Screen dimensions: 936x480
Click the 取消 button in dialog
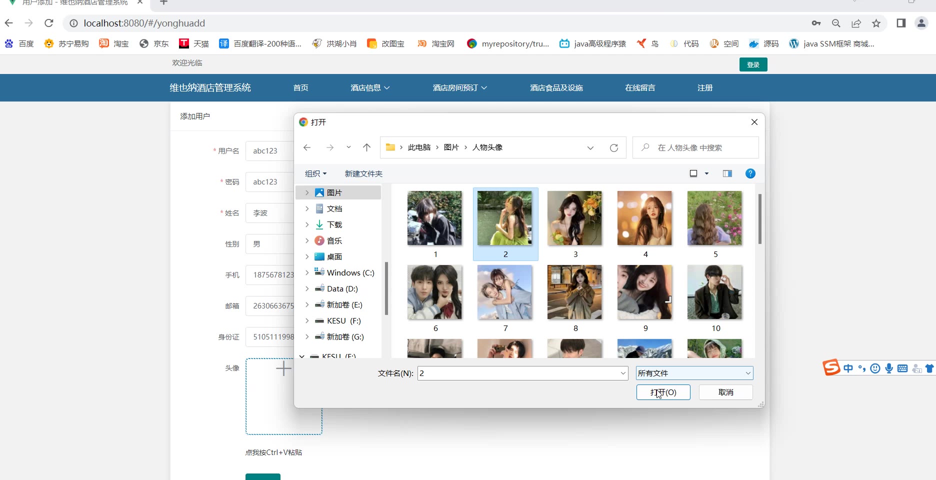(x=725, y=392)
